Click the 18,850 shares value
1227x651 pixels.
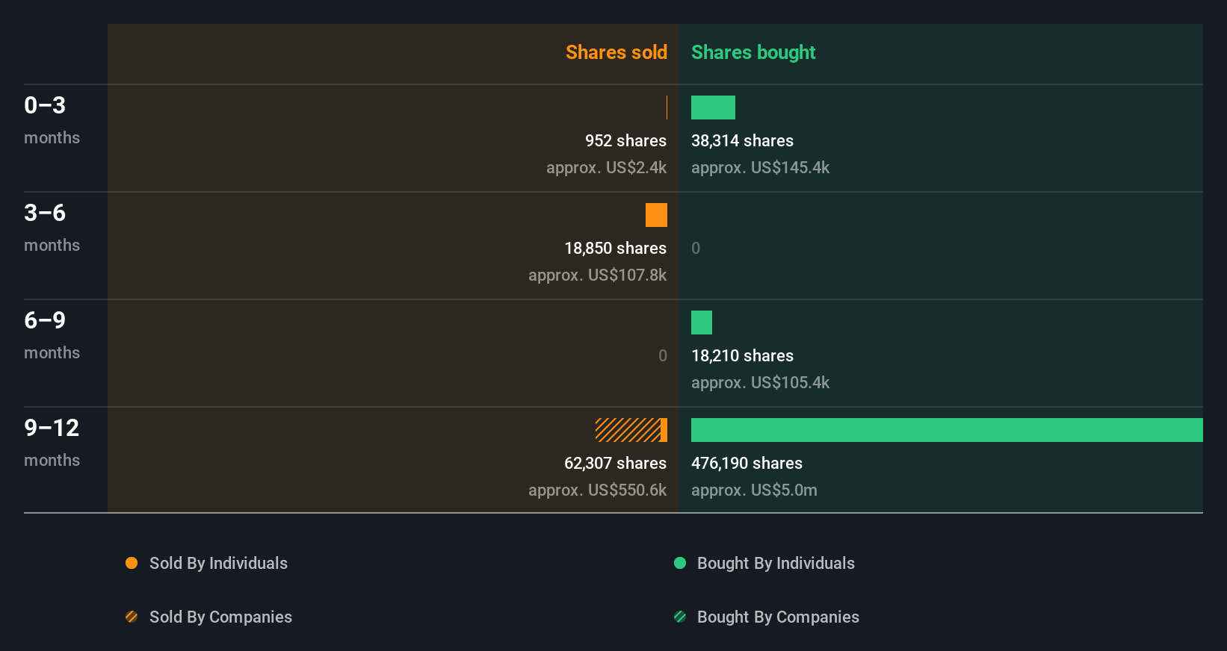click(615, 248)
